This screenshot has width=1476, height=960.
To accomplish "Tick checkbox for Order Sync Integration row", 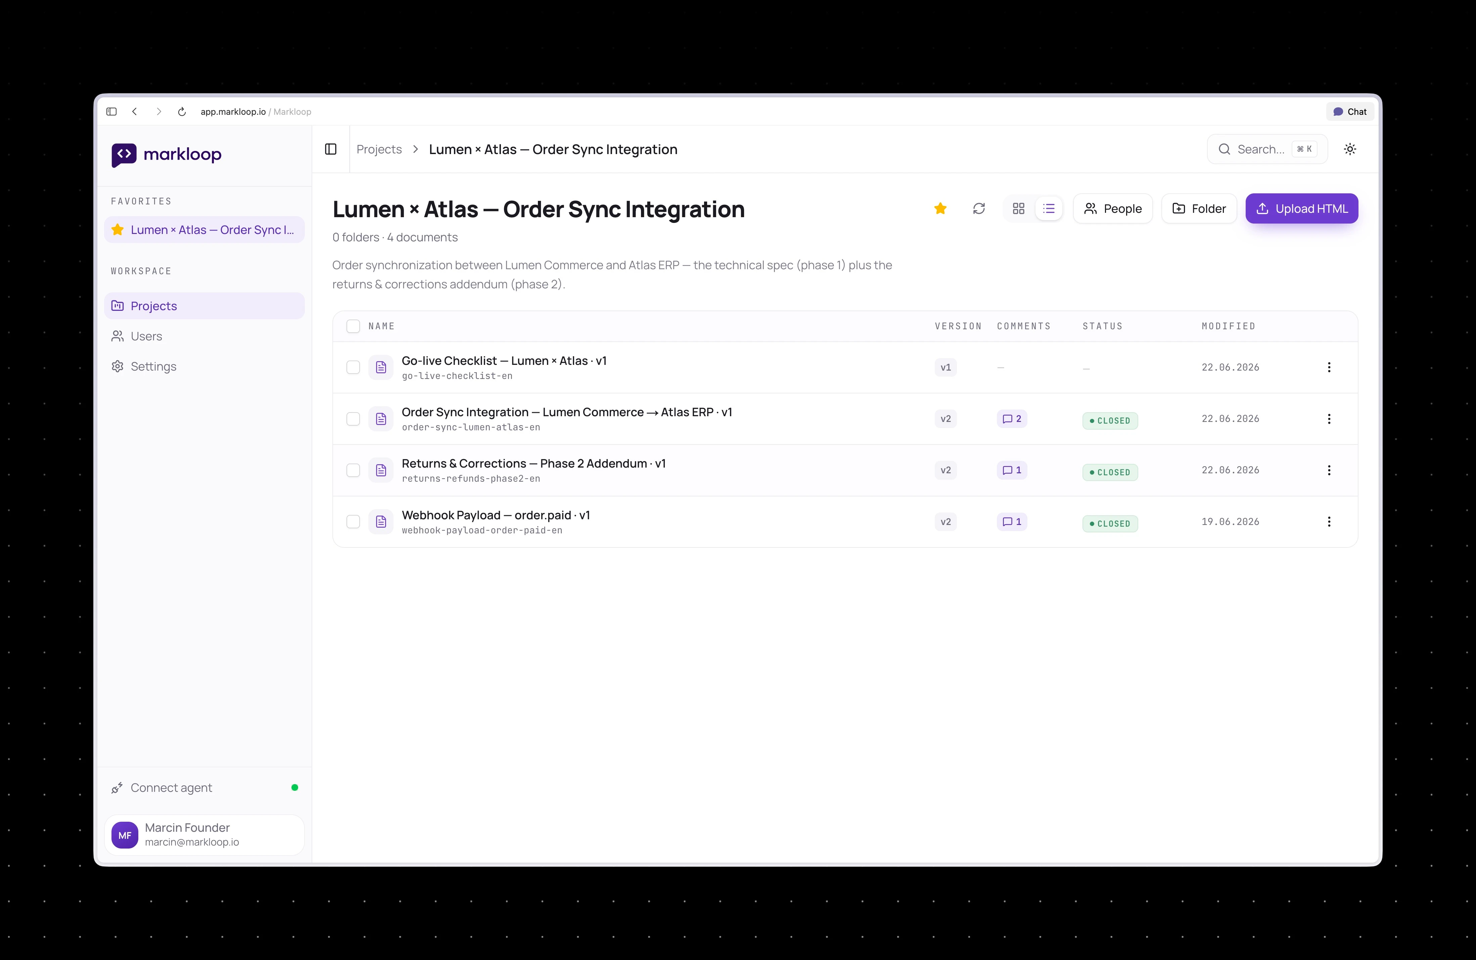I will [353, 419].
